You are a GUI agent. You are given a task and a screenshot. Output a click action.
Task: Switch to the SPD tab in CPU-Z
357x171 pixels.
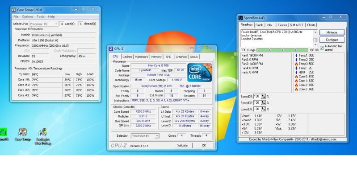168,57
